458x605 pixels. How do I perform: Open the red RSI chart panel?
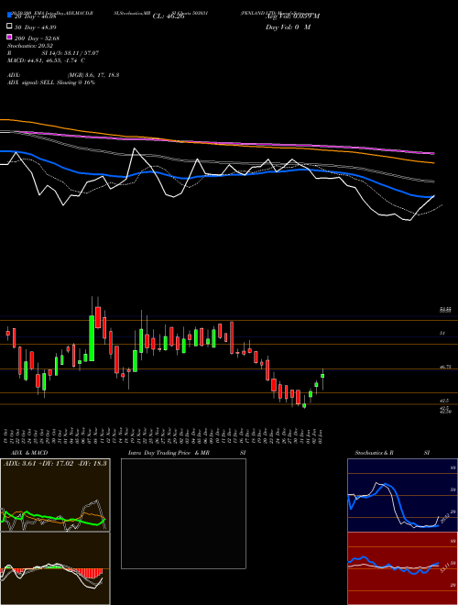402,568
